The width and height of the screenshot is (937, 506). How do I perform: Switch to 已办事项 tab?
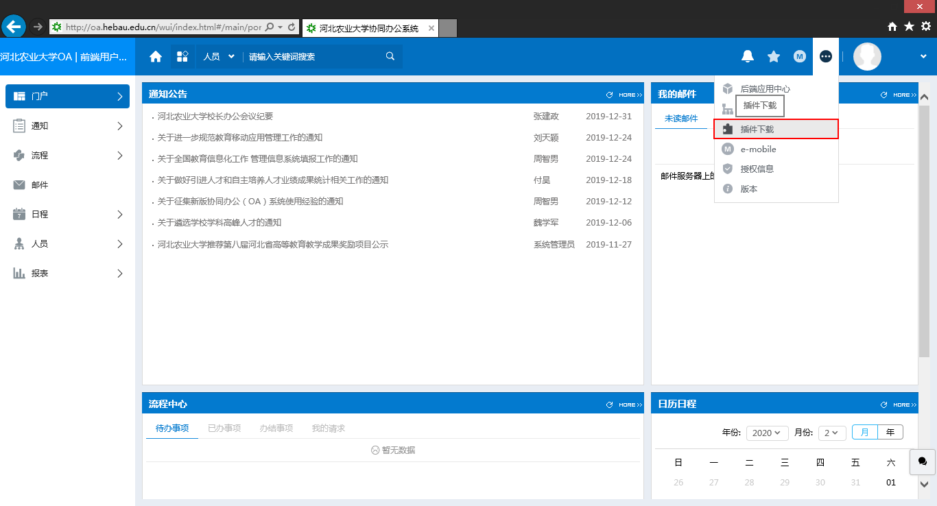click(x=224, y=428)
